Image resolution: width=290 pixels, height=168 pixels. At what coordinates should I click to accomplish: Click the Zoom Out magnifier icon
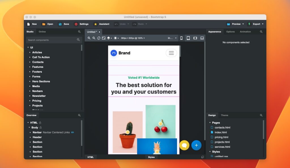[94, 38]
